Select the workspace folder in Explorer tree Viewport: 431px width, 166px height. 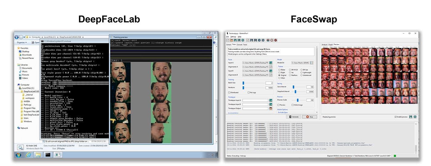(x=30, y=98)
